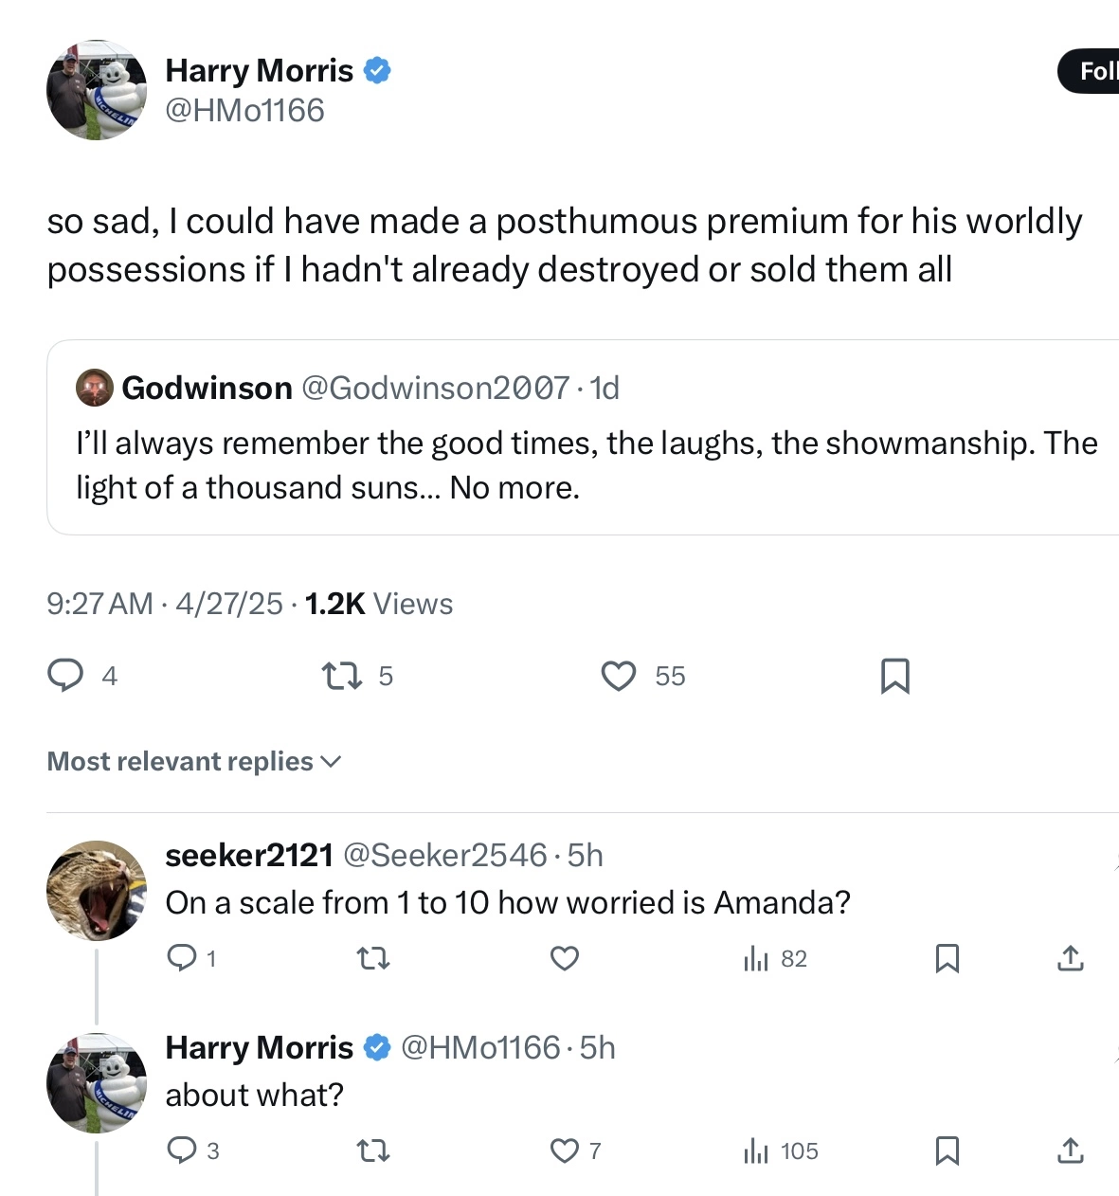Open Harry Morris's avatar at tweet header
The width and height of the screenshot is (1119, 1196).
coord(97,90)
